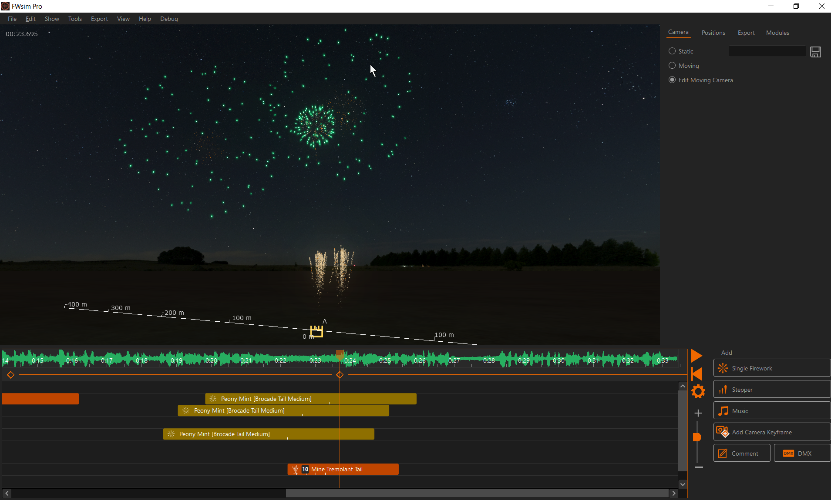Open the Tools menu
The height and width of the screenshot is (500, 831).
[x=75, y=19]
